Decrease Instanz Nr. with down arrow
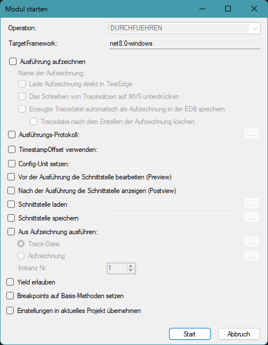 [131, 271]
